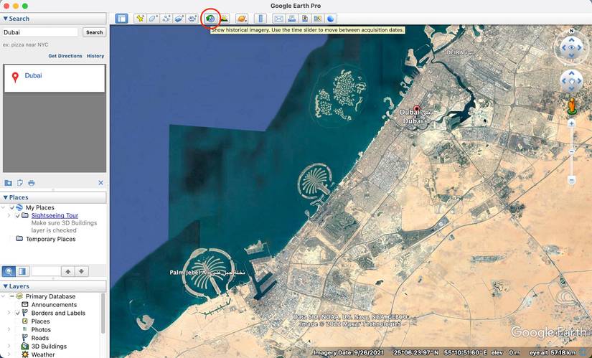Collapse the Places panel header
Image resolution: width=592 pixels, height=358 pixels.
pos(54,197)
